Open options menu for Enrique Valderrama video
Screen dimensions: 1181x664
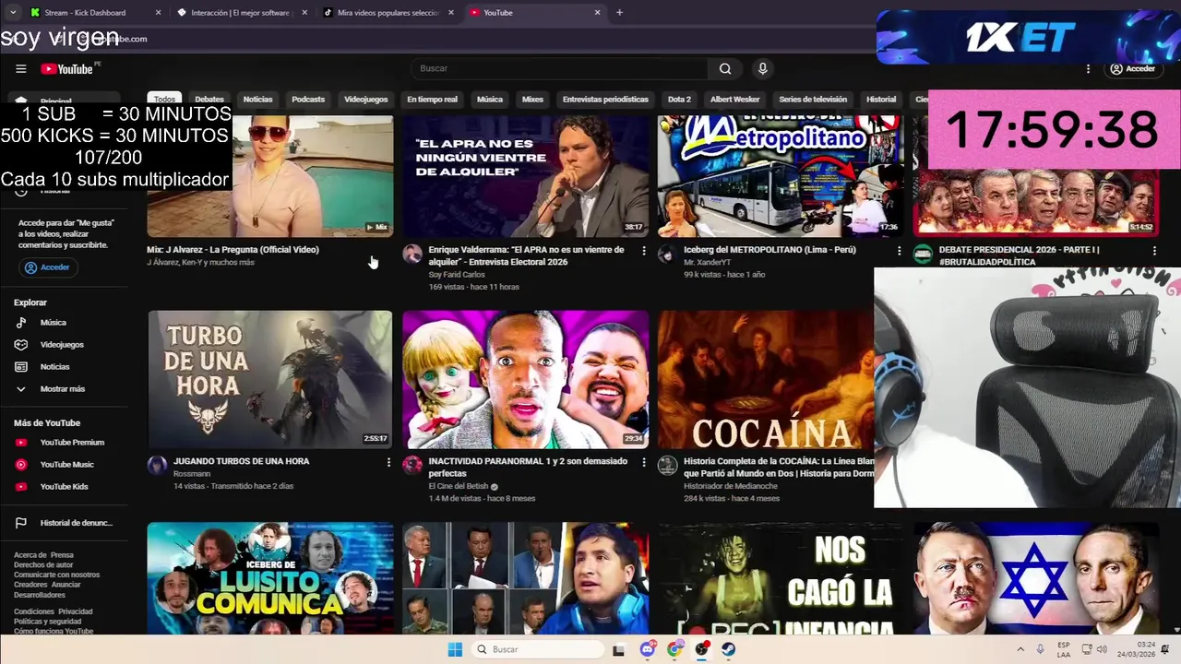pos(644,251)
